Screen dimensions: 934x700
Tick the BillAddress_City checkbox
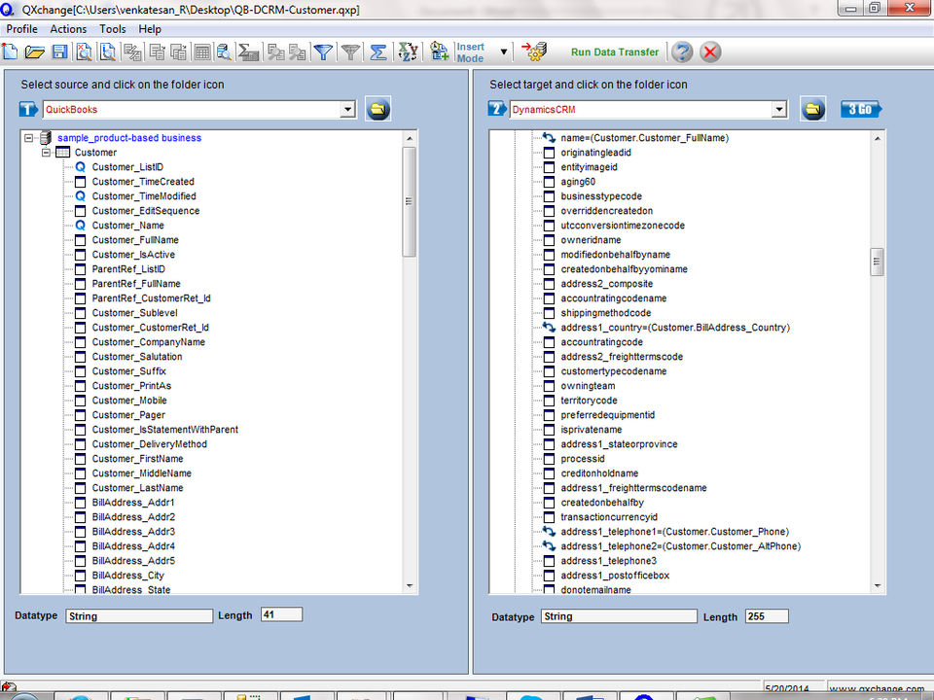click(81, 576)
